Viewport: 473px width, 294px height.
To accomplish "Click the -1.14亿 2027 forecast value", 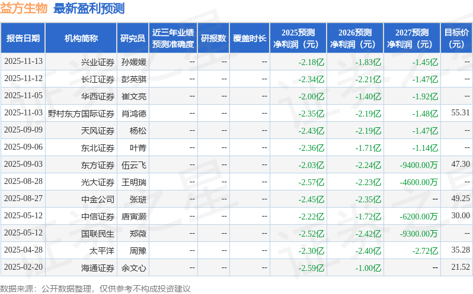I will (425, 148).
